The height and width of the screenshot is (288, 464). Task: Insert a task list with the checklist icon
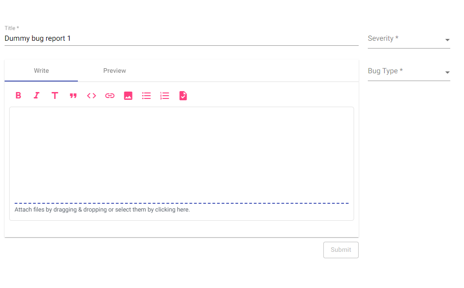pos(183,96)
